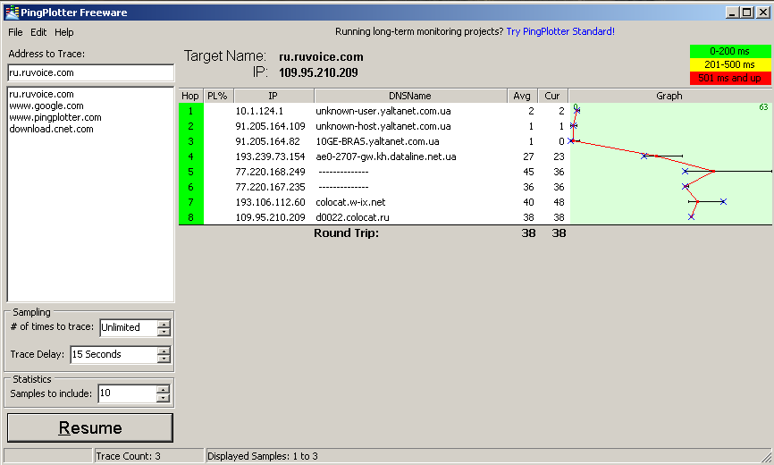The width and height of the screenshot is (774, 465).
Task: Click DNS name unknown-user.yaltanet.com.ua
Action: point(383,111)
